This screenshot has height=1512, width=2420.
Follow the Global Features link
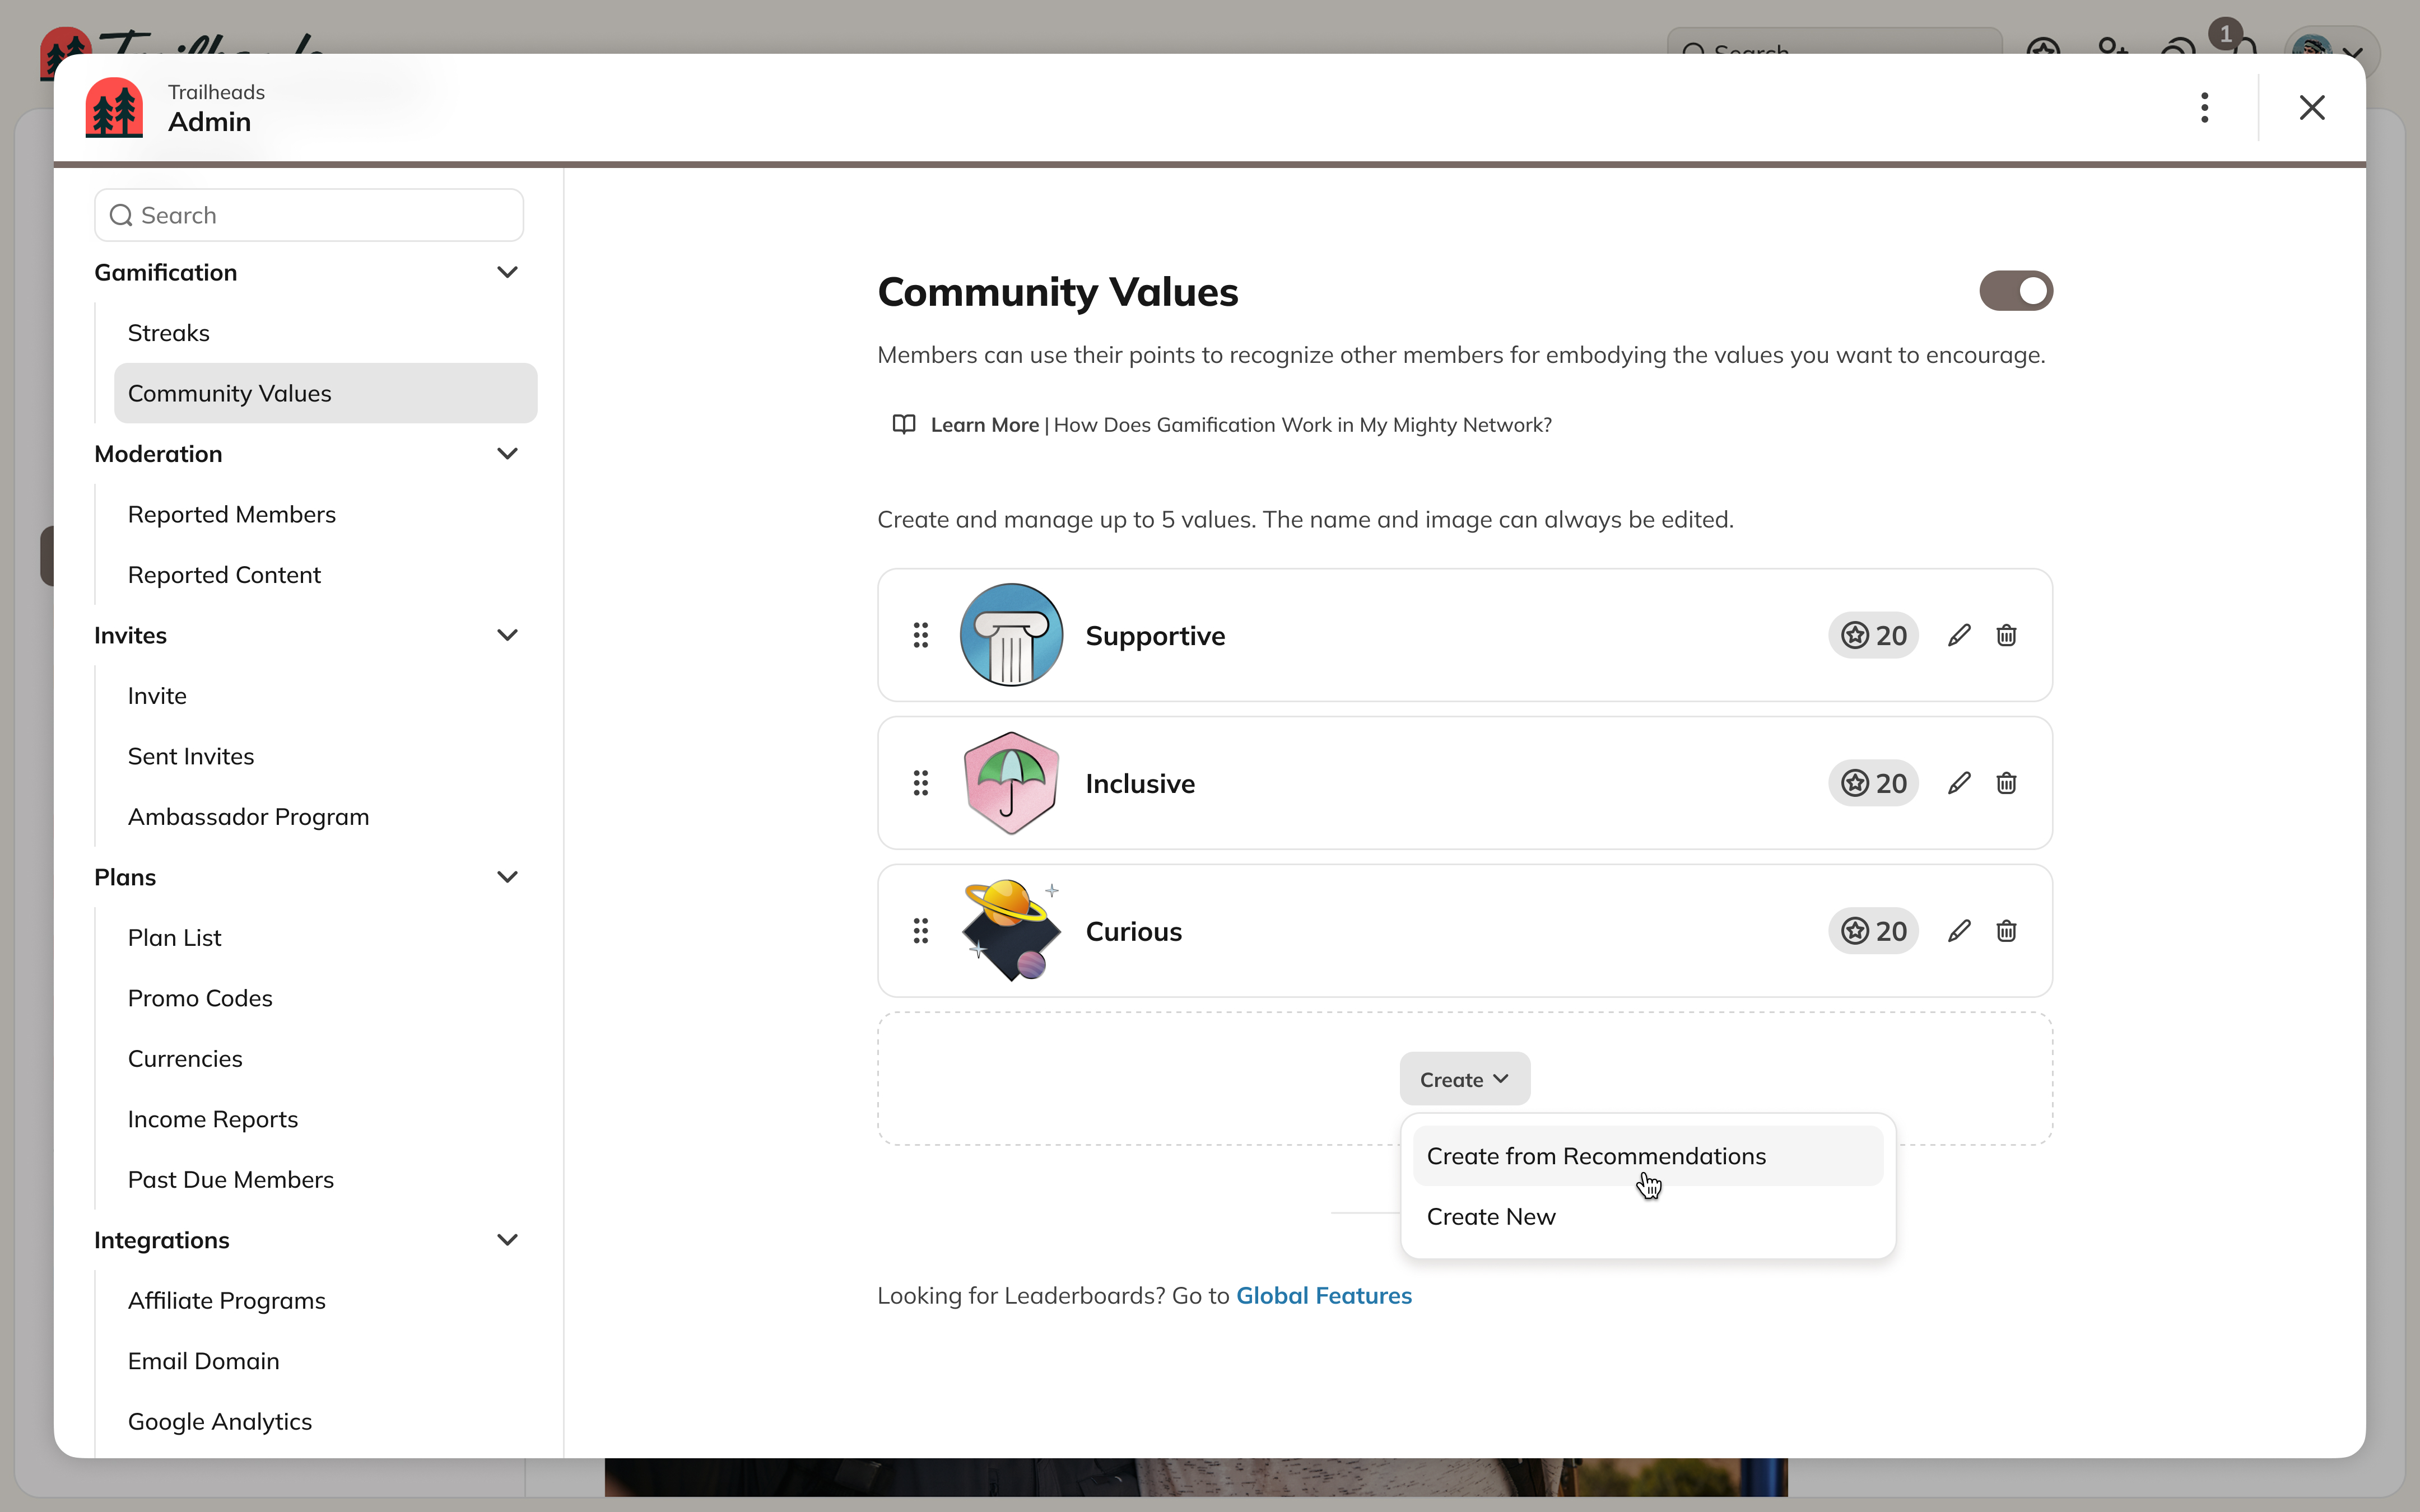pos(1324,1296)
